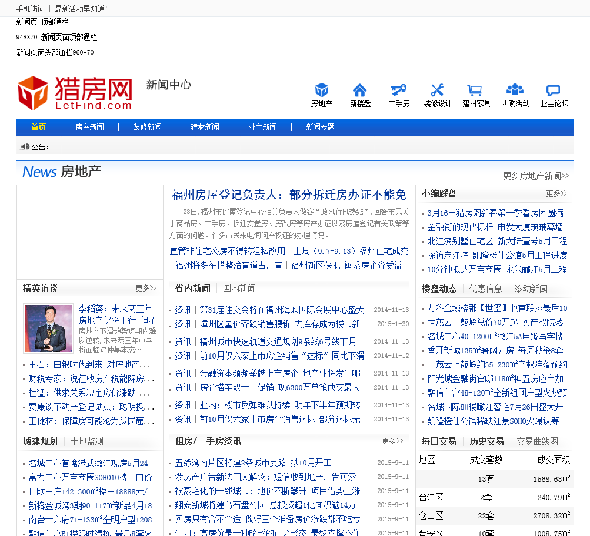Open 金融街的现代标杆 申发大厦玻璃幕墙 article
590x536 pixels.
[x=495, y=227]
